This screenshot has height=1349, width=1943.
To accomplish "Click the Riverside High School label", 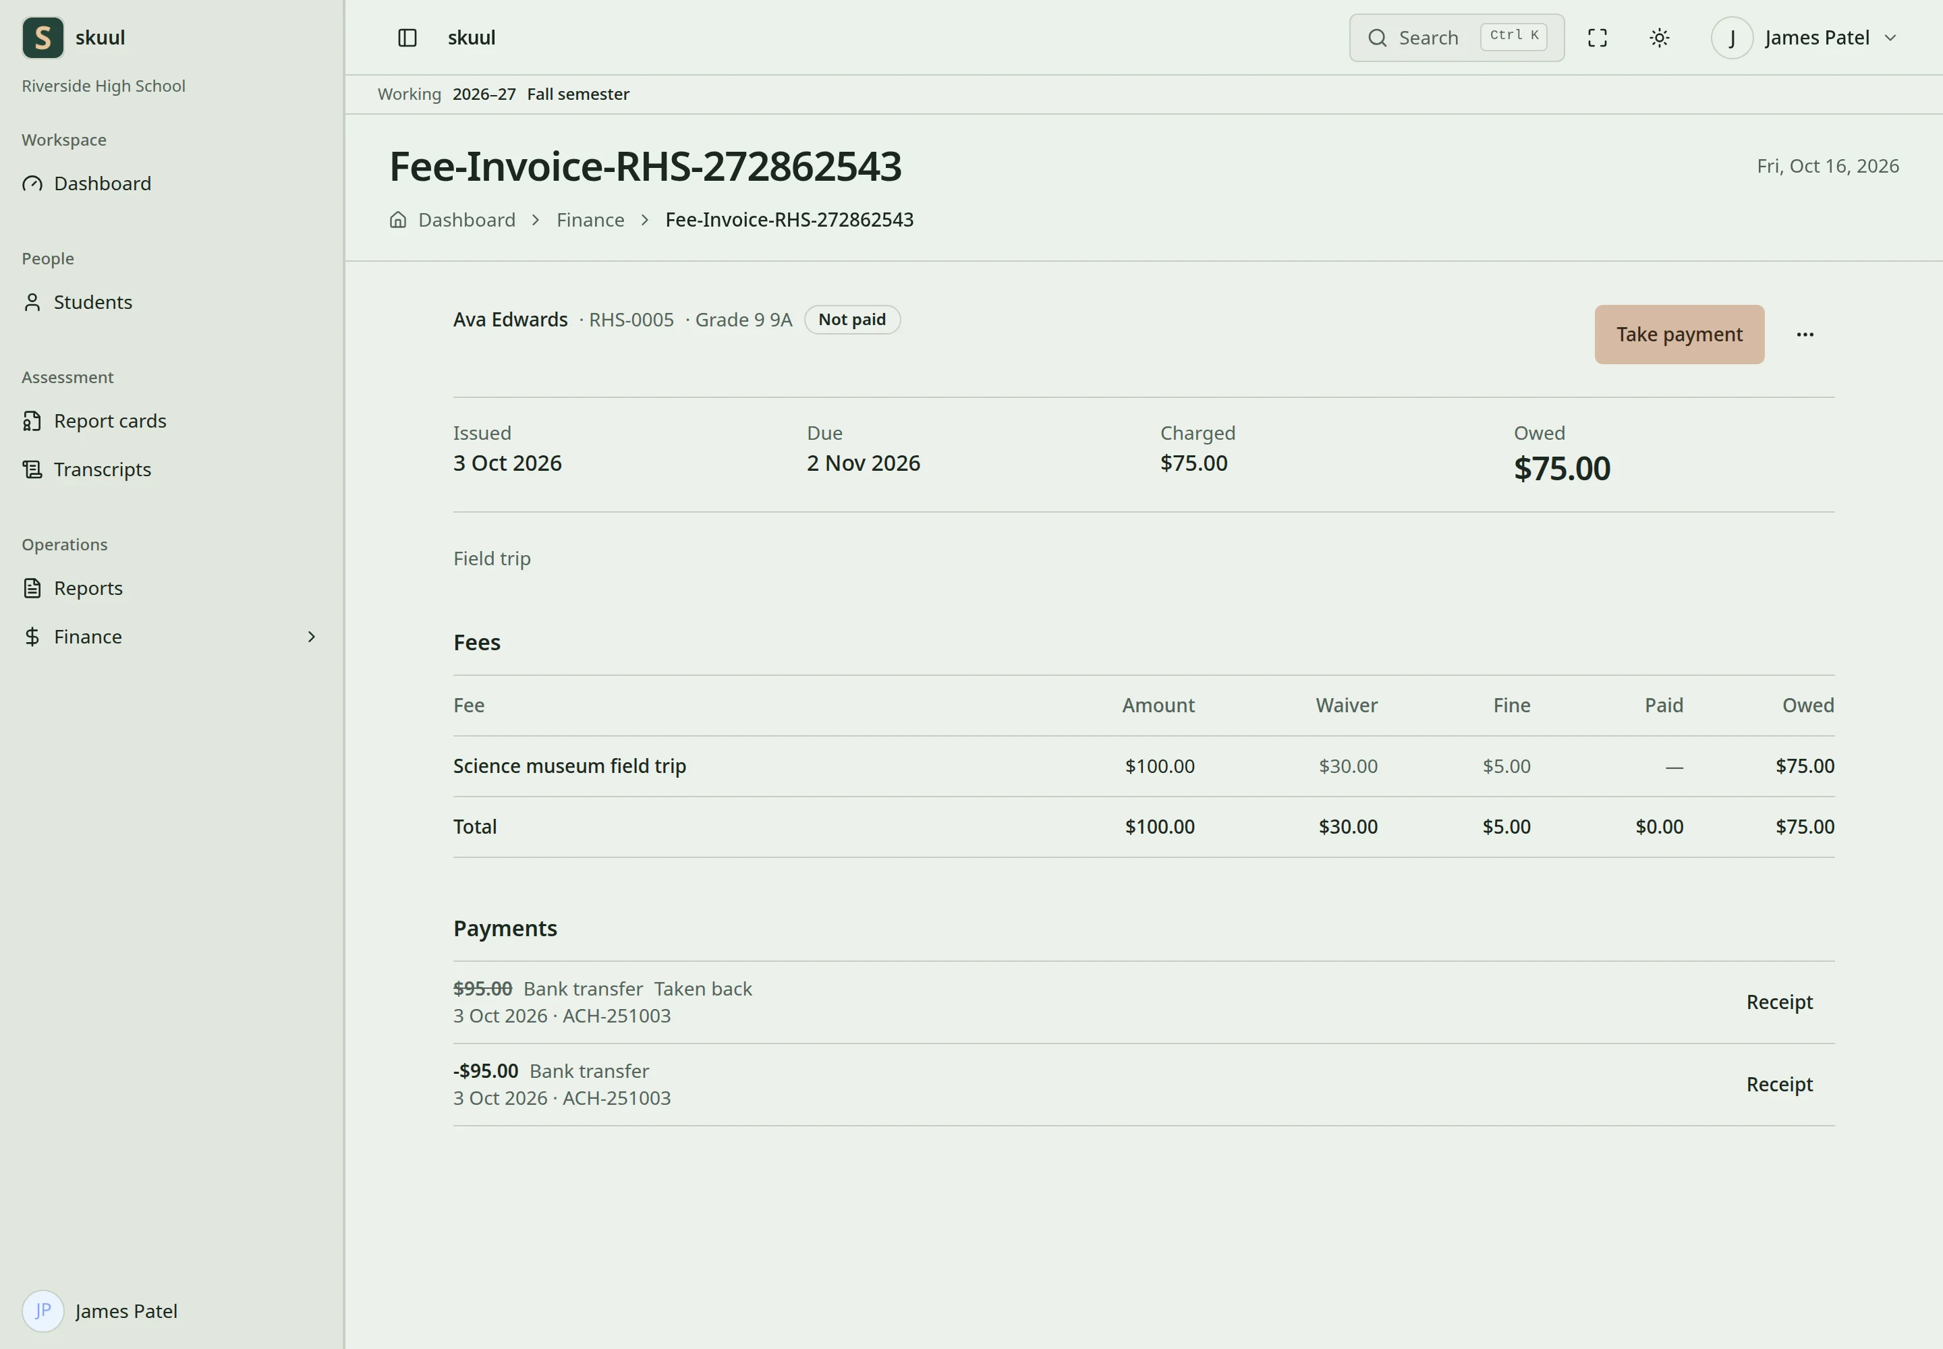I will pyautogui.click(x=103, y=86).
